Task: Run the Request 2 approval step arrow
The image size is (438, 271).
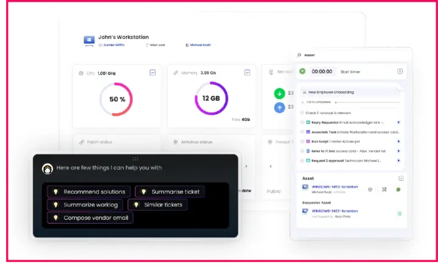Action: pos(398,160)
